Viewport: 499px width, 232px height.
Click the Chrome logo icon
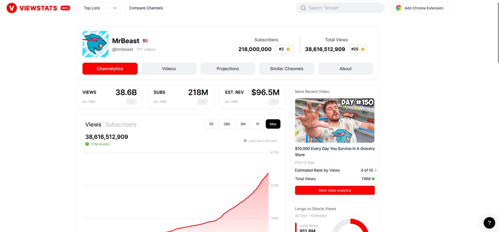(398, 8)
